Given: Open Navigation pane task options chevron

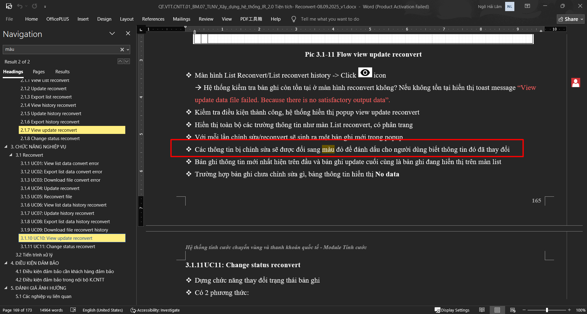Looking at the screenshot, I should pos(112,34).
